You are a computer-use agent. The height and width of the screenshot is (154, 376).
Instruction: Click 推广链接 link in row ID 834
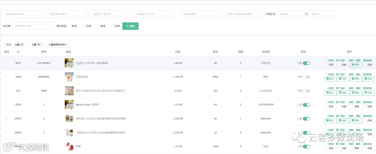[340, 88]
